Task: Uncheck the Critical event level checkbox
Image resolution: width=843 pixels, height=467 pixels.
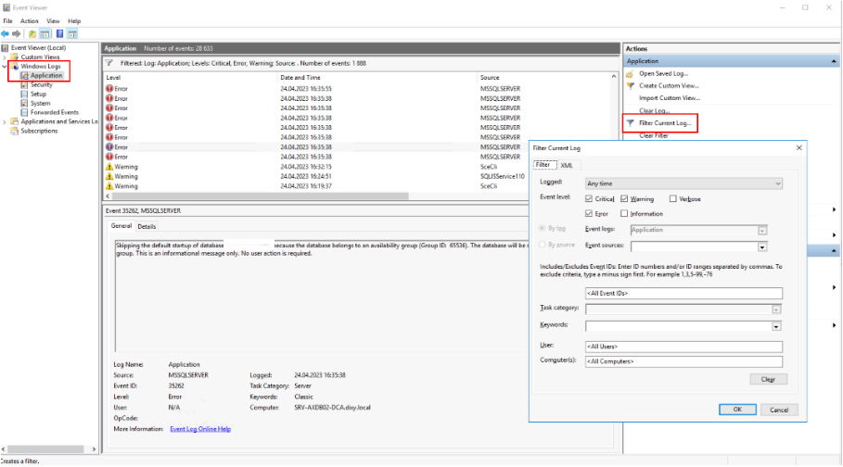Action: [x=590, y=199]
